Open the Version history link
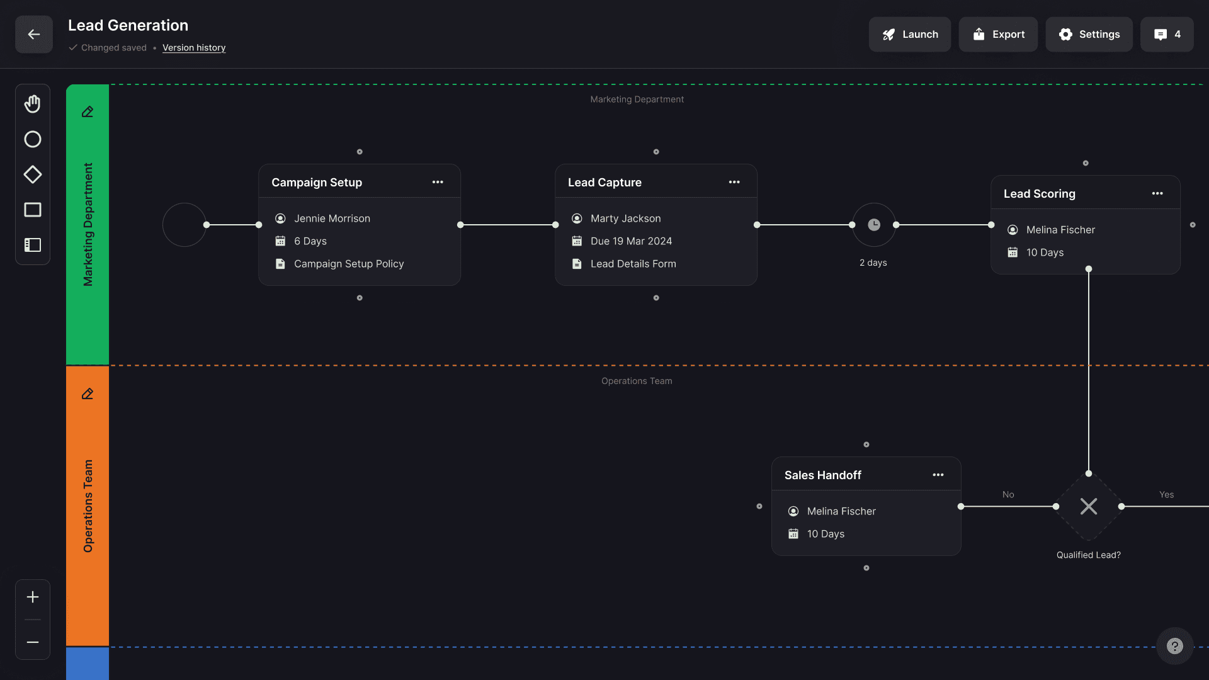The width and height of the screenshot is (1209, 680). pyautogui.click(x=194, y=48)
